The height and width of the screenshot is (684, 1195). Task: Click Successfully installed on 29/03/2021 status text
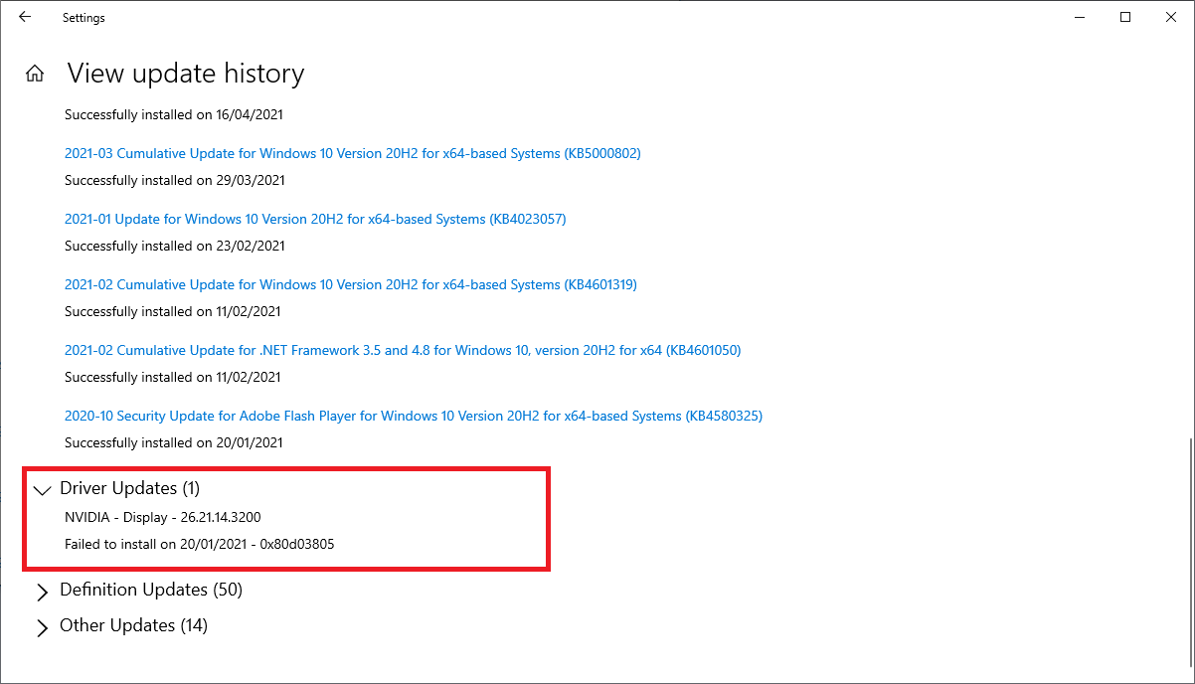(174, 180)
